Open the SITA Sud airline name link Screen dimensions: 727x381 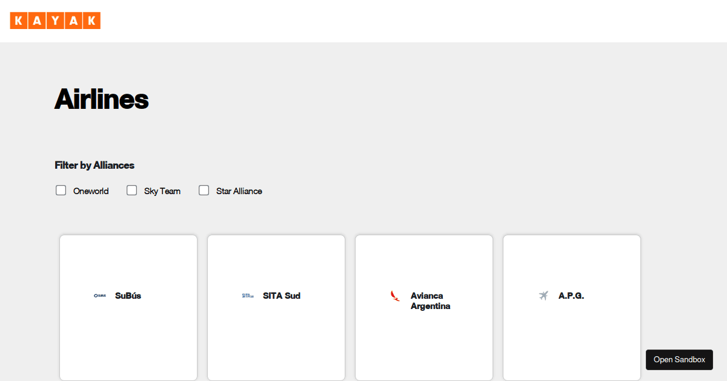pos(282,296)
